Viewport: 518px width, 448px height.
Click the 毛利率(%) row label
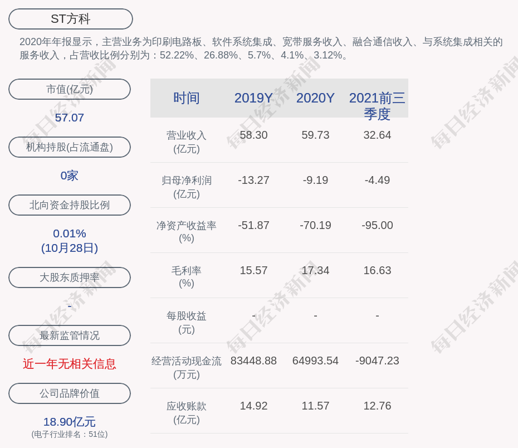187,277
